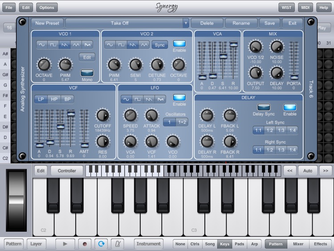This screenshot has height=251, width=334.
Task: Select the HP filter type
Action: 54,99
